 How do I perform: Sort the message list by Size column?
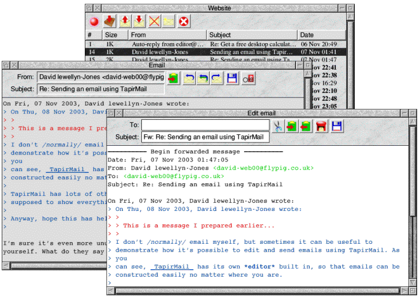[115, 35]
